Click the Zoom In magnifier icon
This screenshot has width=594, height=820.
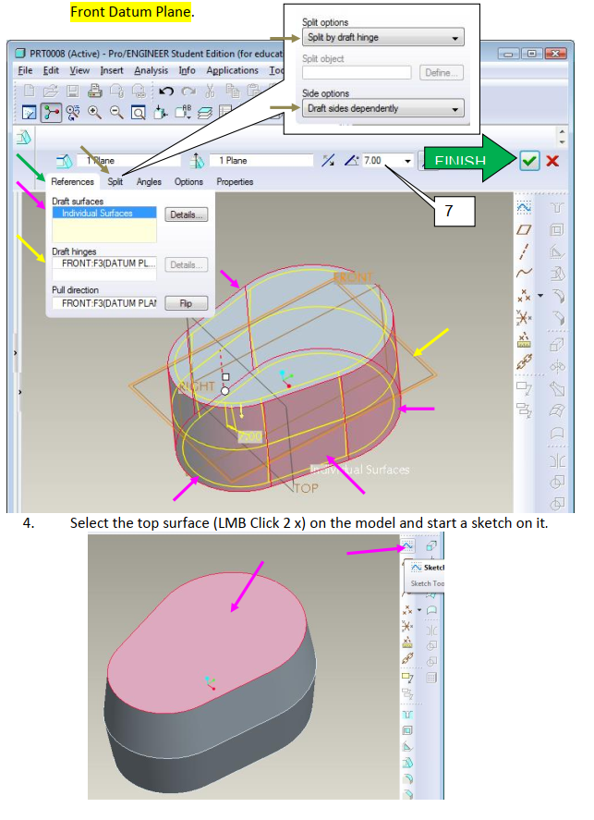(x=94, y=113)
